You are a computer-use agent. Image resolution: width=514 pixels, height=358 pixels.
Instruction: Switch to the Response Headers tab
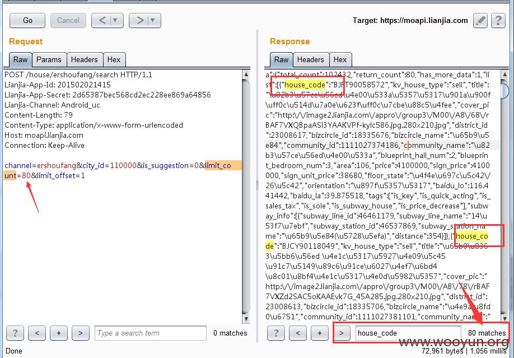[310, 60]
